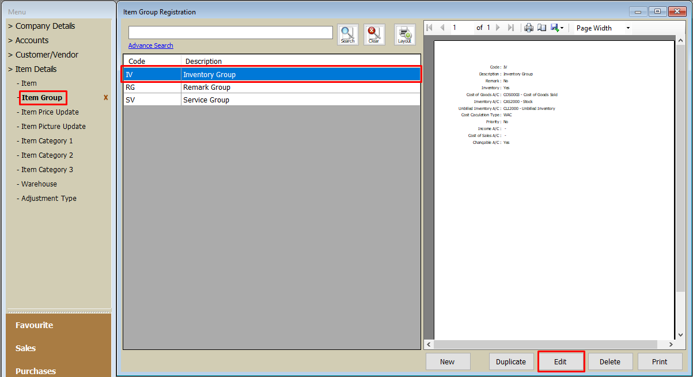
Task: Go to first page in report viewer
Action: (430, 28)
